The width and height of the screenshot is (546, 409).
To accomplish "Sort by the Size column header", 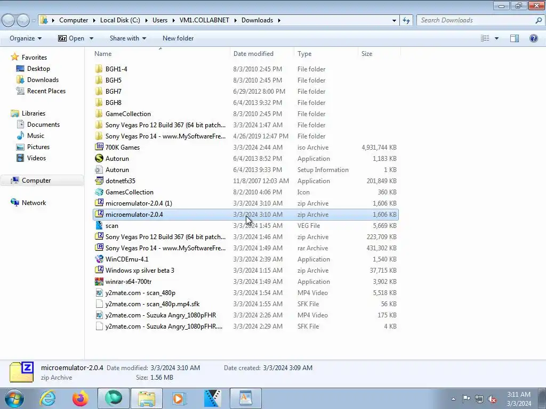I will point(379,54).
